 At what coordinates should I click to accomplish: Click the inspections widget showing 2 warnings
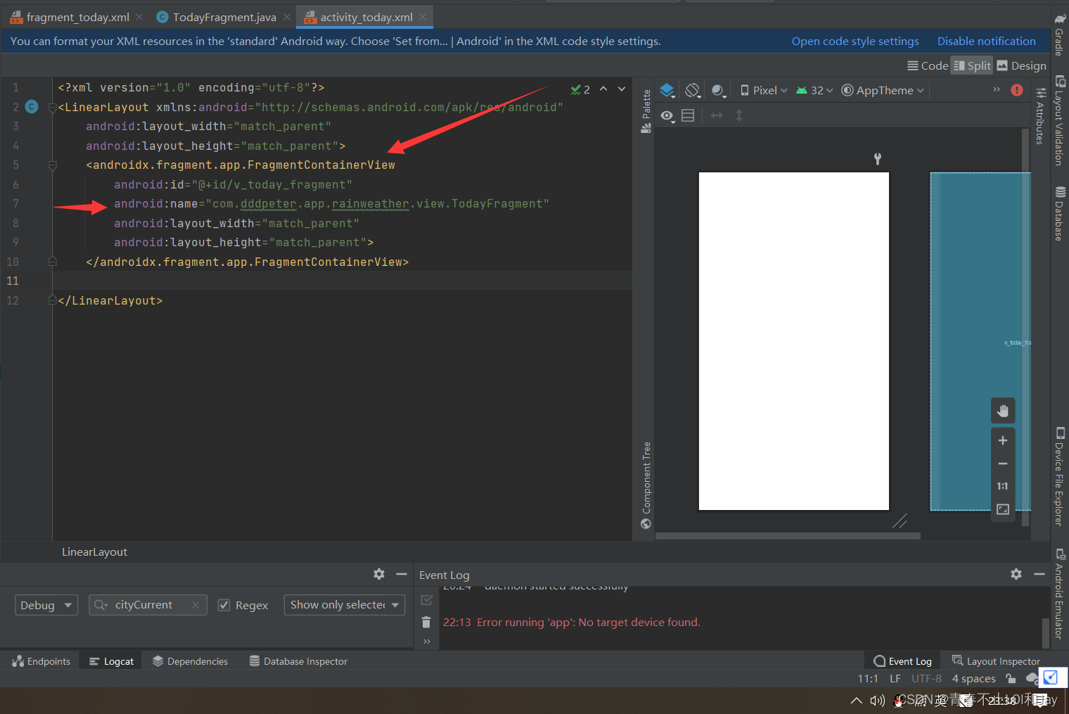click(x=581, y=89)
